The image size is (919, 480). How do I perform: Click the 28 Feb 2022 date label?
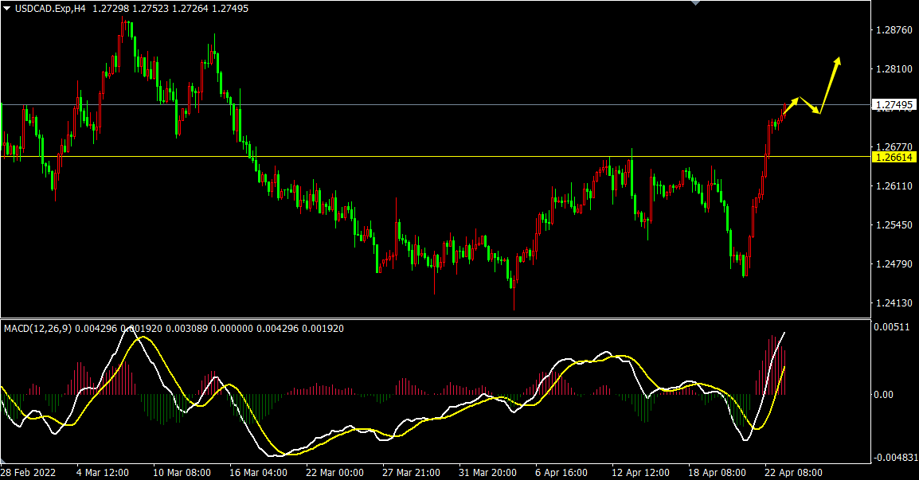click(x=29, y=472)
